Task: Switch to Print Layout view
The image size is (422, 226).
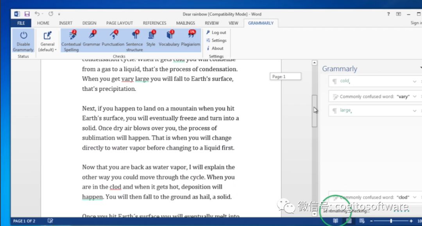Action: point(349,221)
